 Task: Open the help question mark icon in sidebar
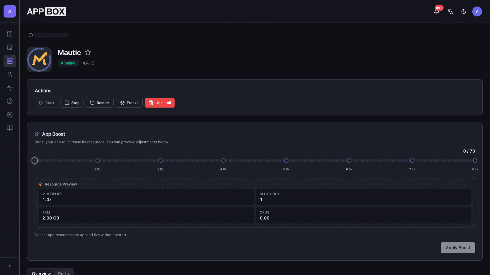(x=10, y=101)
